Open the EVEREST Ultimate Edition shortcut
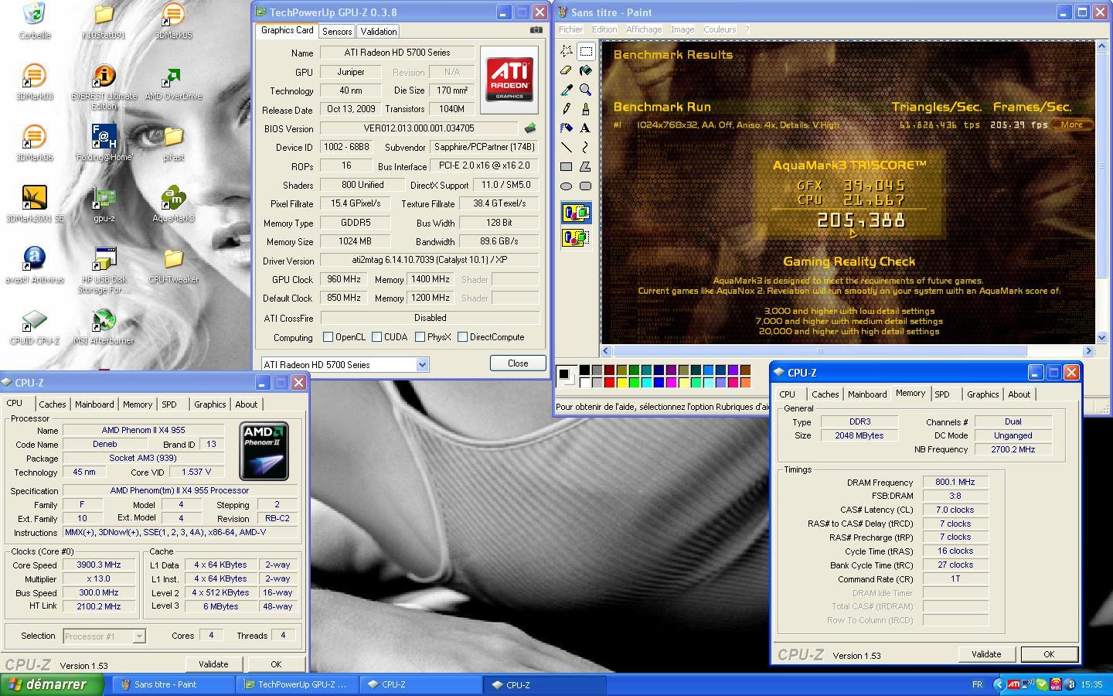1113x696 pixels. [x=104, y=87]
